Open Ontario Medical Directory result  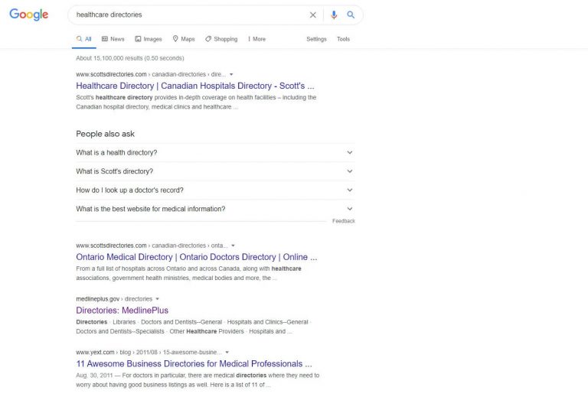tap(197, 257)
